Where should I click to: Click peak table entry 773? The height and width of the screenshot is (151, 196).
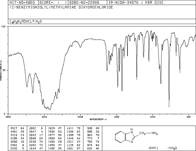tap(93, 138)
